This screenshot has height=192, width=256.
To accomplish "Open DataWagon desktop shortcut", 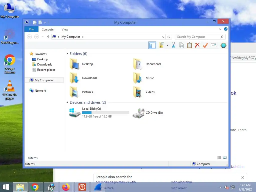I will click(x=10, y=36).
